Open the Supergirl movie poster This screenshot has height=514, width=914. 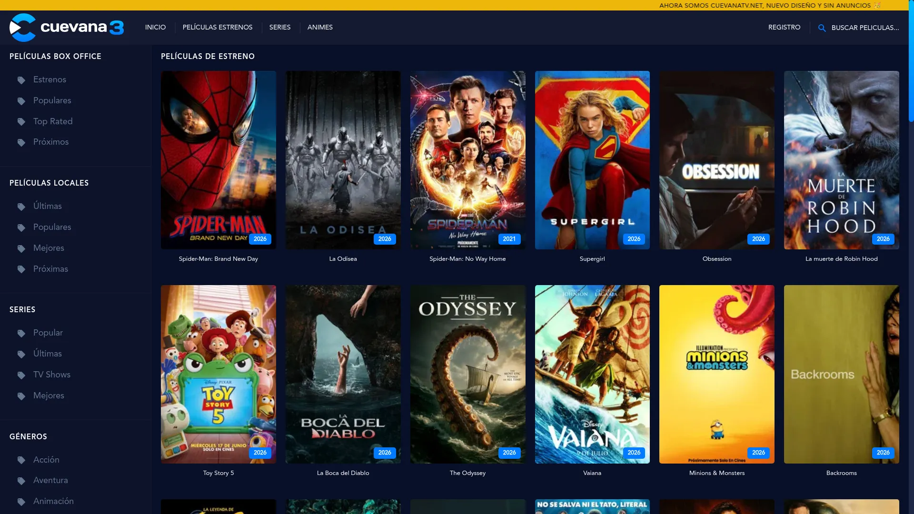pyautogui.click(x=592, y=160)
